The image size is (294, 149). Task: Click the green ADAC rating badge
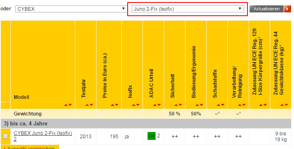coord(151,136)
